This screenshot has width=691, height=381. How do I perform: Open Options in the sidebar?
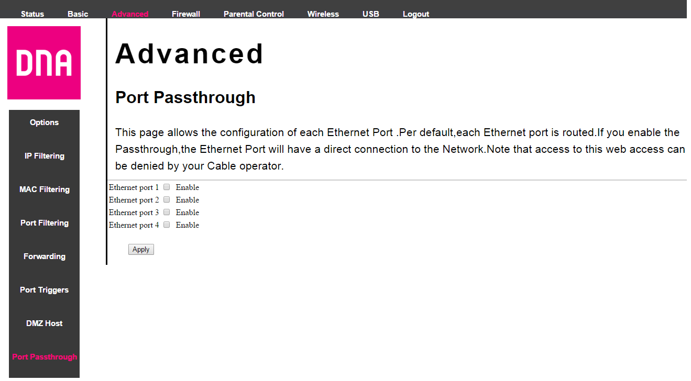click(x=45, y=122)
